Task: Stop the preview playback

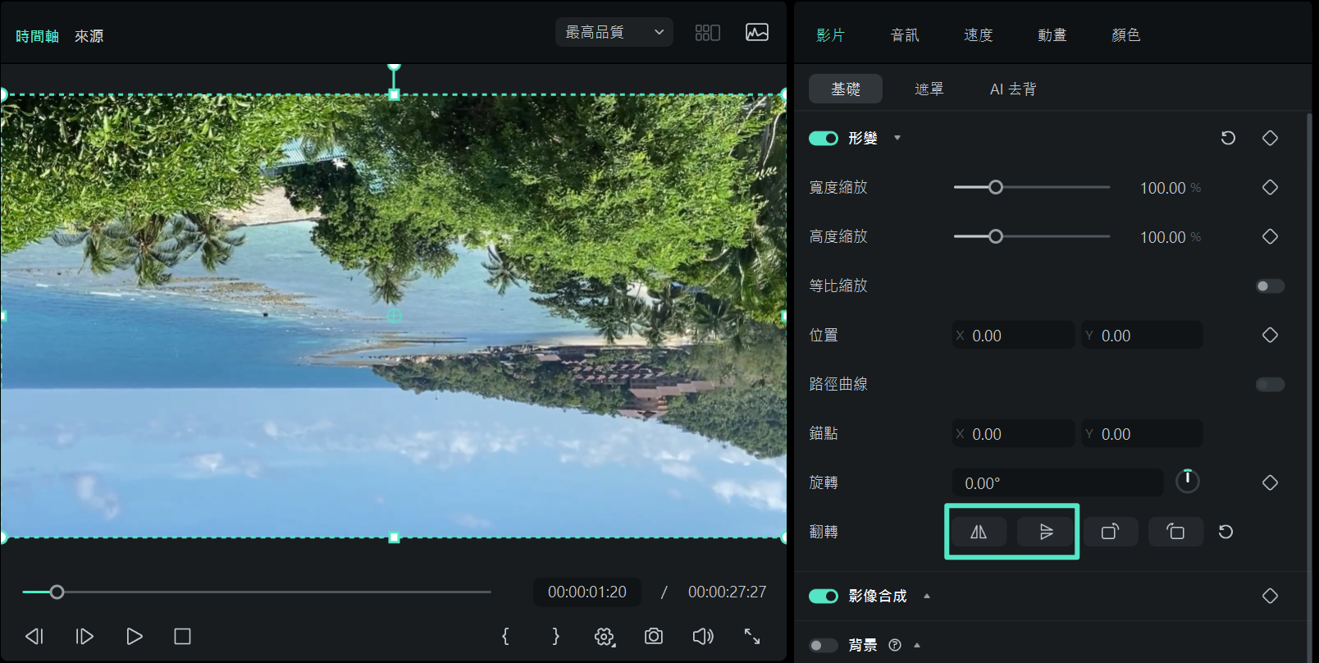Action: coord(183,636)
